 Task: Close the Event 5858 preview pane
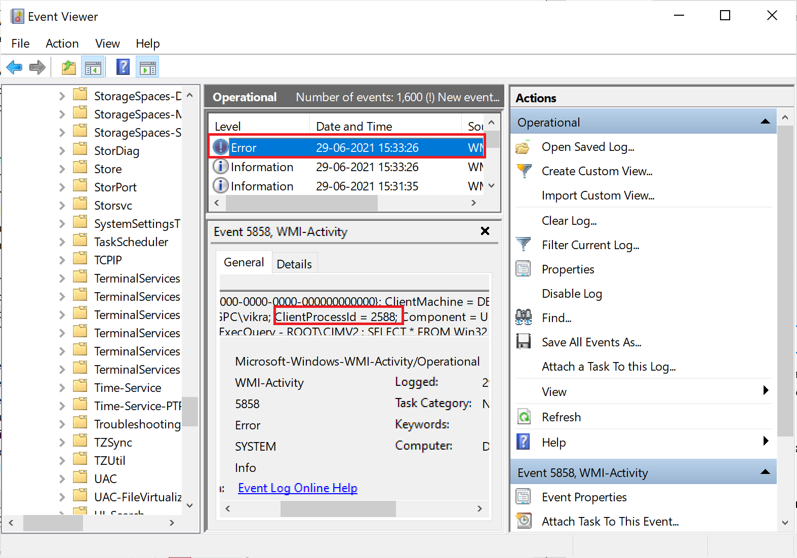click(485, 231)
